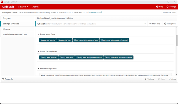
Task: Click the Serial: M0000001 breadcrumb
Action: (81, 13)
